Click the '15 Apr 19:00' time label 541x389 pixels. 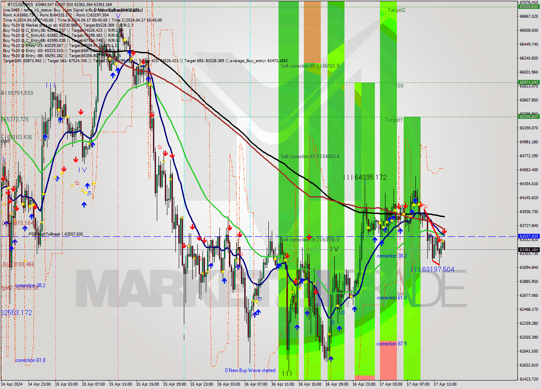[x=175, y=384]
